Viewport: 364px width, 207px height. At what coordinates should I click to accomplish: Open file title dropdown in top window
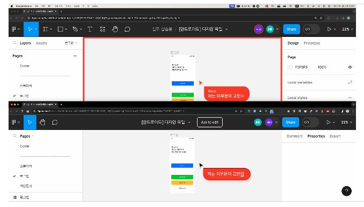pos(226,29)
